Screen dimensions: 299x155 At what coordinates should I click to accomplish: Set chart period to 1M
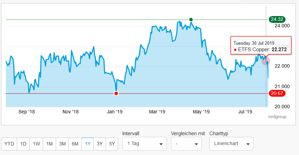(49, 144)
